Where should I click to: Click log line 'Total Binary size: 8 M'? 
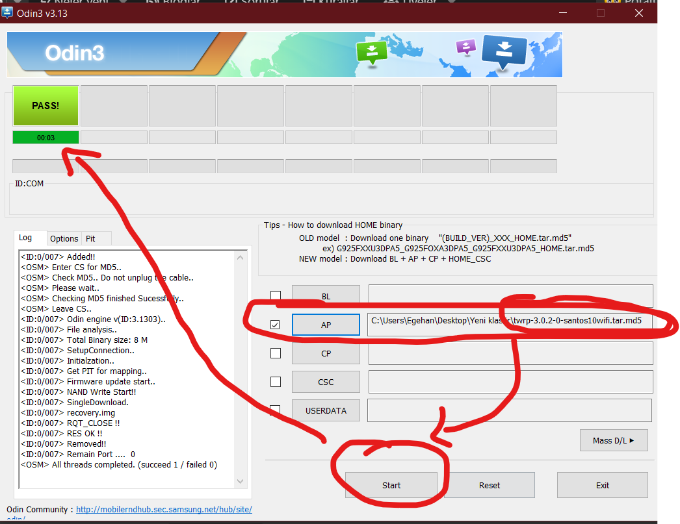pos(84,340)
